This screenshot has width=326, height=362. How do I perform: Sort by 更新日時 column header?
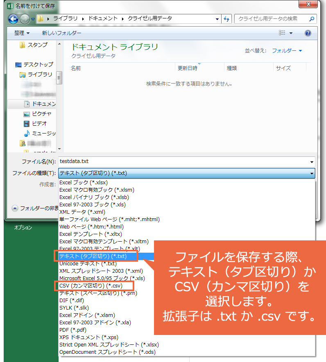tap(188, 68)
